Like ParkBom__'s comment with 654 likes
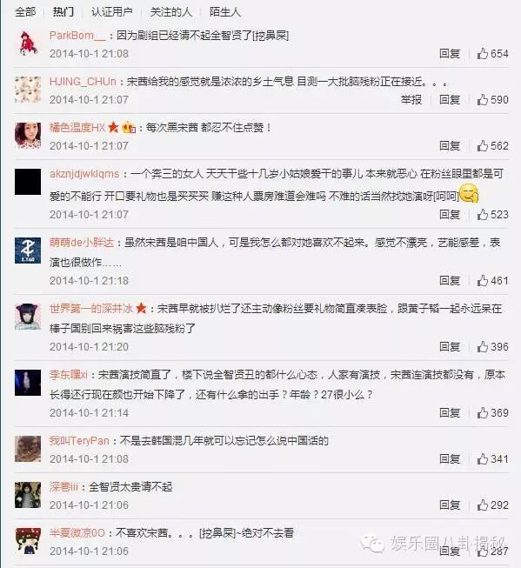 click(493, 54)
